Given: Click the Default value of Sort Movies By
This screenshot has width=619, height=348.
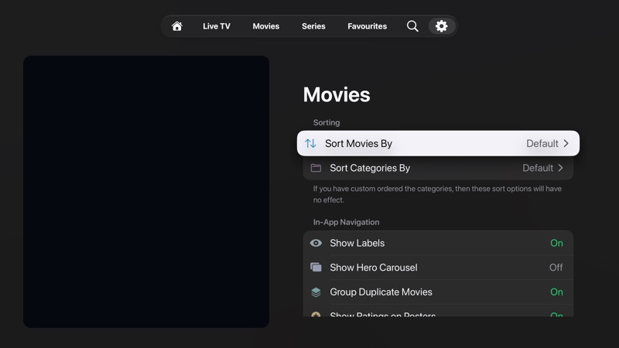Looking at the screenshot, I should [x=542, y=144].
